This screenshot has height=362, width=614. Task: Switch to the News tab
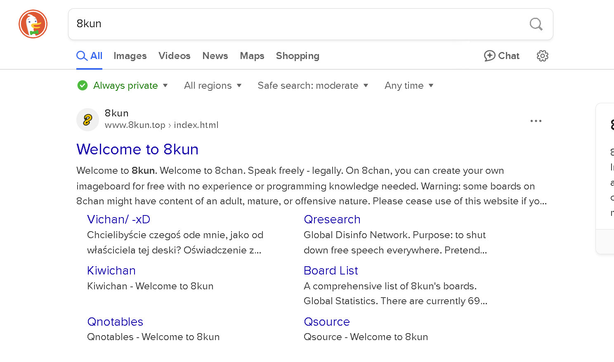click(x=215, y=56)
